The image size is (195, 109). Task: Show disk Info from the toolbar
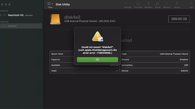191,4
